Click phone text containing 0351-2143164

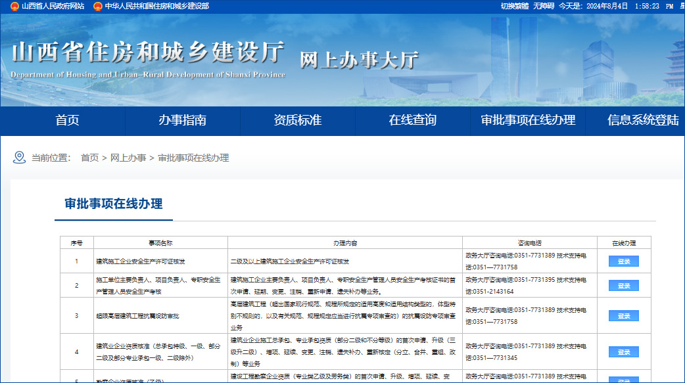click(x=526, y=286)
